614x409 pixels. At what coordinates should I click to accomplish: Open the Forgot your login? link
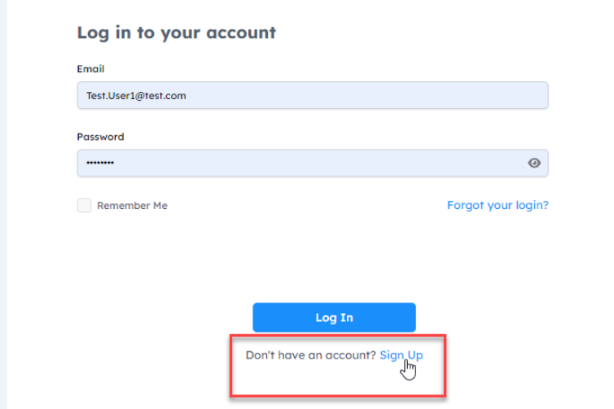point(498,205)
